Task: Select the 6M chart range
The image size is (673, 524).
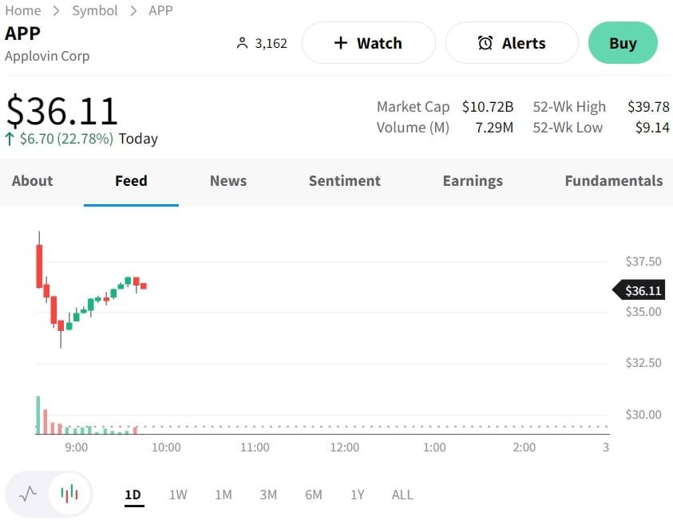Action: (313, 494)
